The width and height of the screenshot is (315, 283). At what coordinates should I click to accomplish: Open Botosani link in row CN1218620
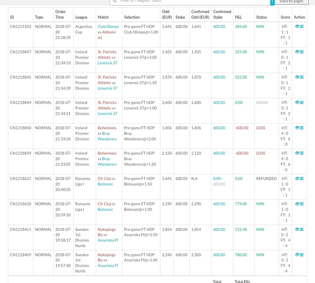point(105,209)
